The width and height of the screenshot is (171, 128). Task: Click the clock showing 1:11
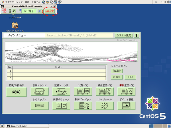pos(164,2)
